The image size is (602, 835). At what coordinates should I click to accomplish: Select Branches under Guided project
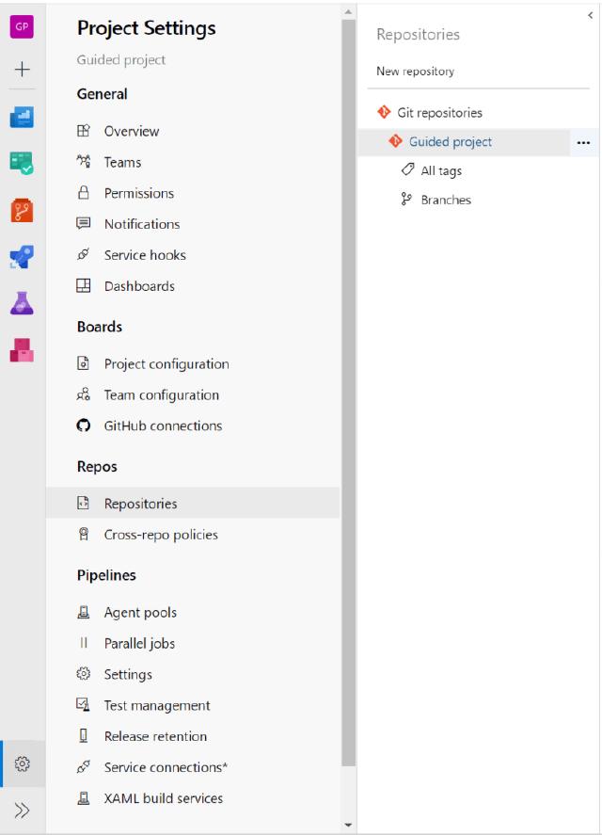(x=446, y=201)
